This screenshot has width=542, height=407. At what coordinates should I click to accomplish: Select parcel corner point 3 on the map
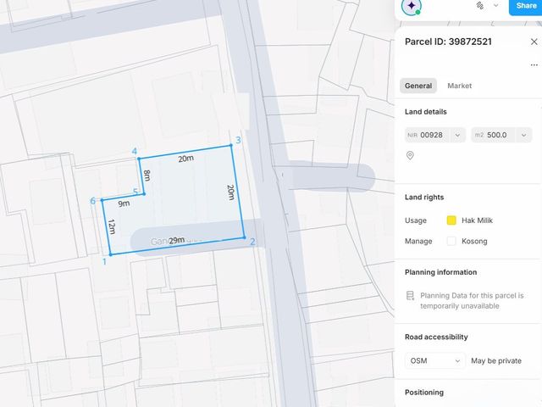pos(231,145)
